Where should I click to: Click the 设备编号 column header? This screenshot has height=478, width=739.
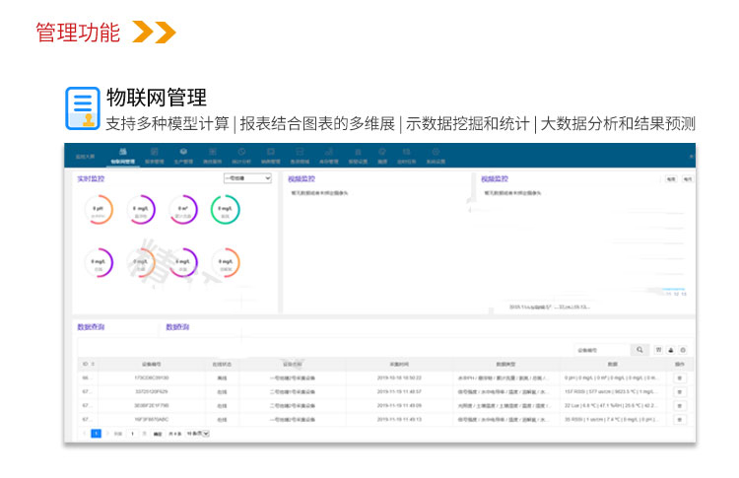152,364
